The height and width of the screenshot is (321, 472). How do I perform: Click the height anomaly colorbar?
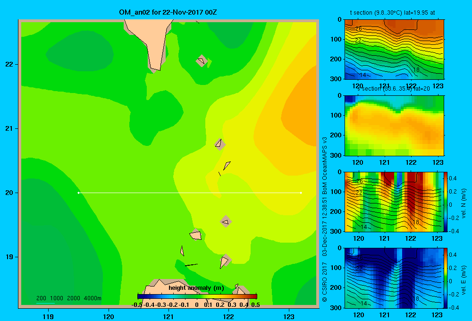pos(197,296)
